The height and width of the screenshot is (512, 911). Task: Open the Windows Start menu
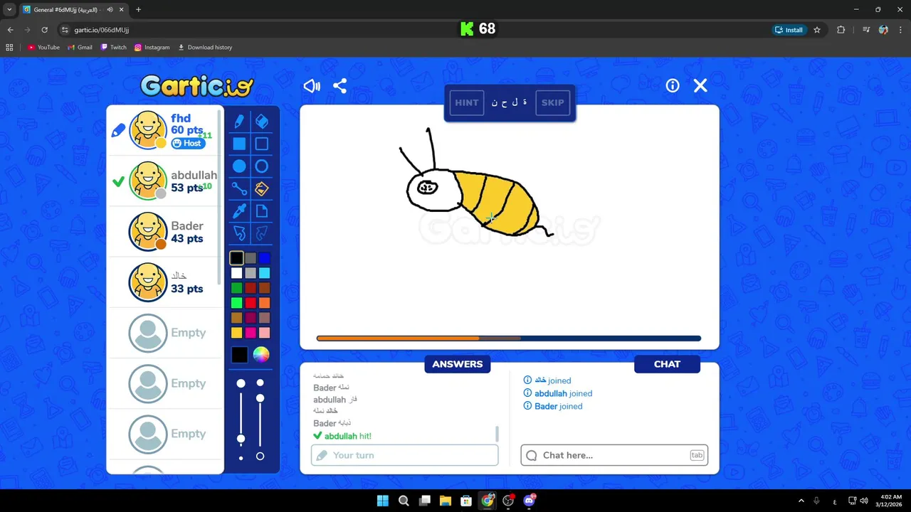click(383, 501)
